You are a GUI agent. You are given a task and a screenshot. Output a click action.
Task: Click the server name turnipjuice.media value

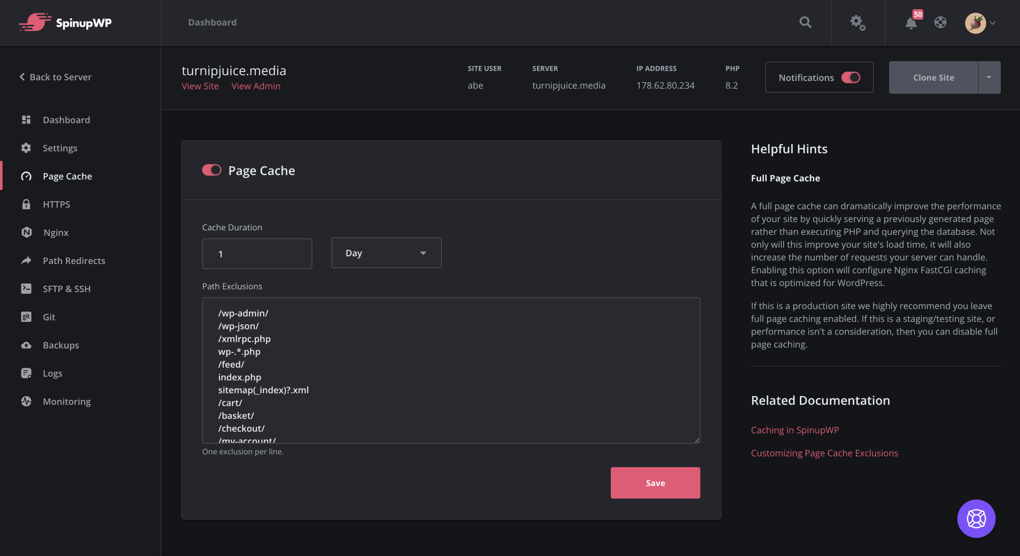pyautogui.click(x=569, y=85)
